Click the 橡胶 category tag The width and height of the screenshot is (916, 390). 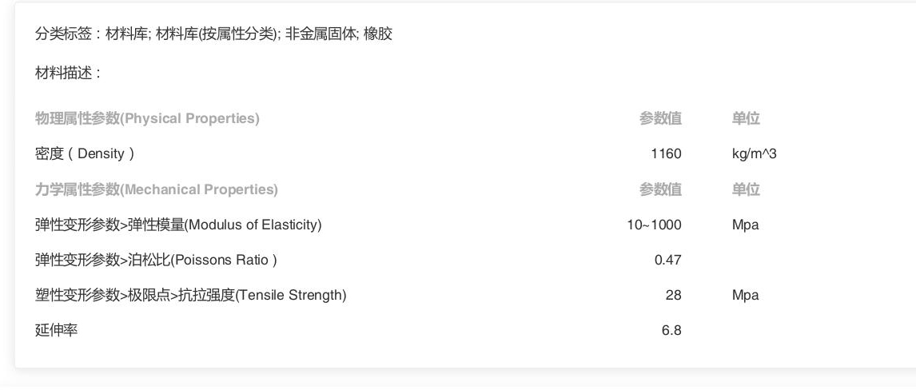(x=377, y=34)
